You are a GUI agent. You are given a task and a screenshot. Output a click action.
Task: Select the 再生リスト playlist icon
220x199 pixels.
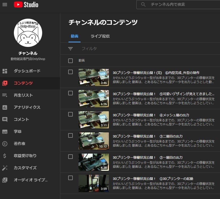click(x=5, y=95)
